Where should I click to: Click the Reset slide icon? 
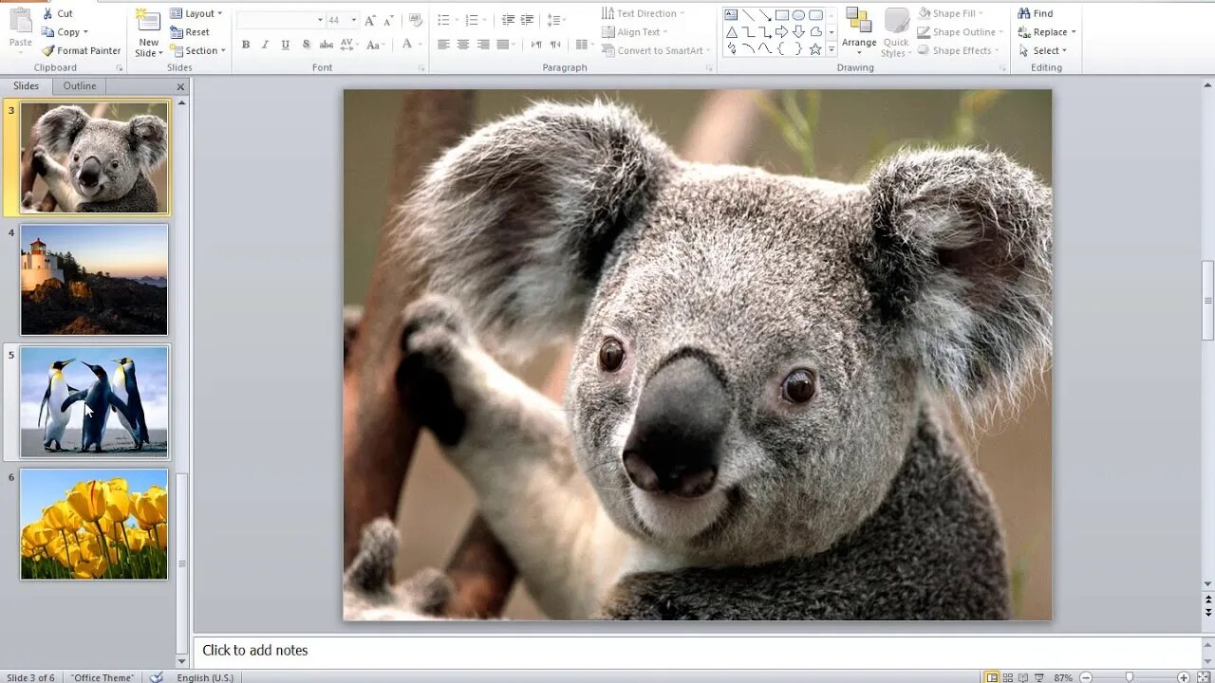[178, 32]
